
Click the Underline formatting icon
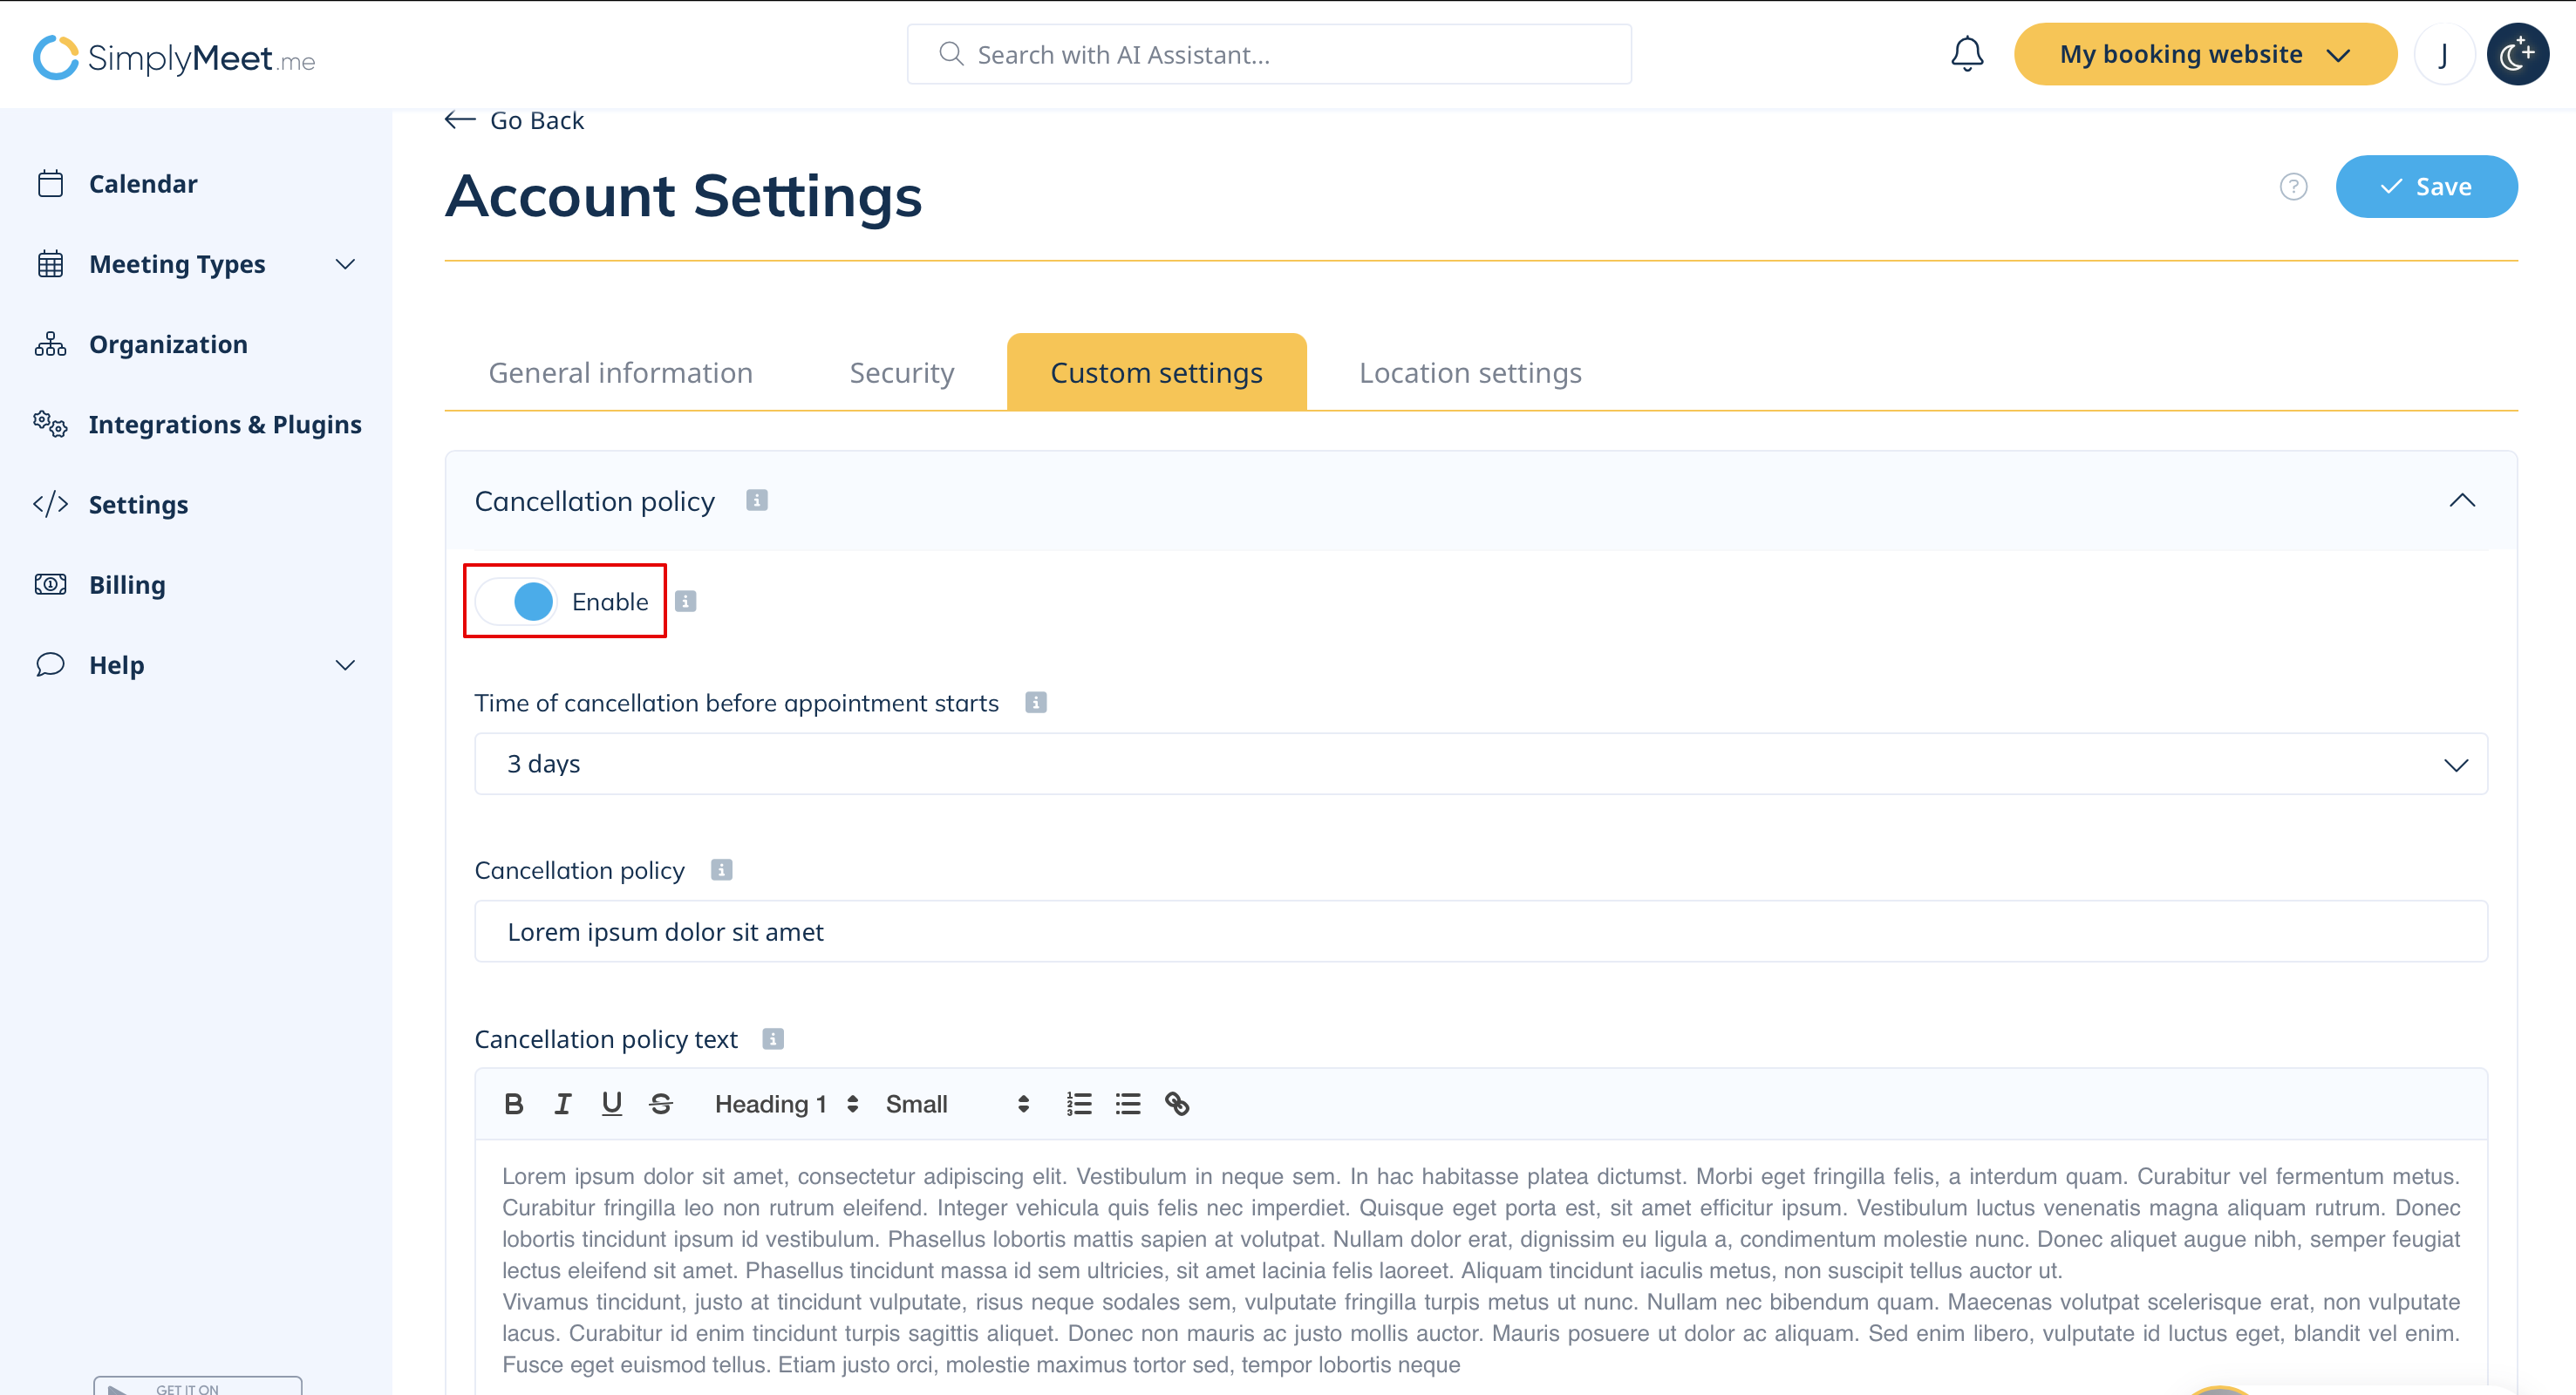[611, 1104]
